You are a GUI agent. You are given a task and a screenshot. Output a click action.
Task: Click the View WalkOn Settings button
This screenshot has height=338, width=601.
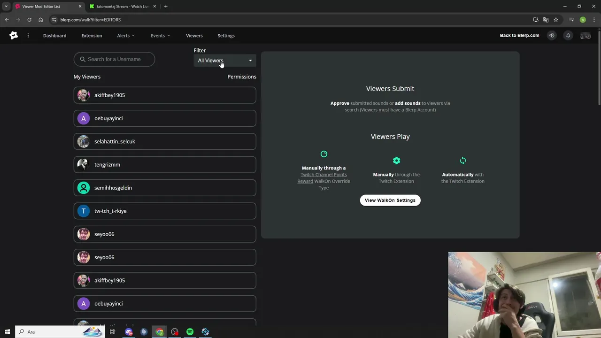(x=390, y=200)
